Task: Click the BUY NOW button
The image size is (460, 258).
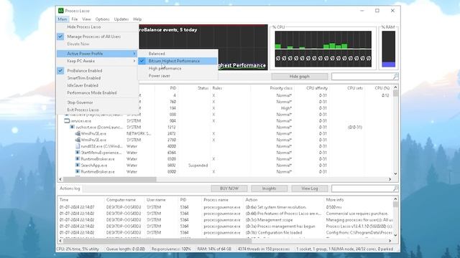Action: tap(229, 188)
